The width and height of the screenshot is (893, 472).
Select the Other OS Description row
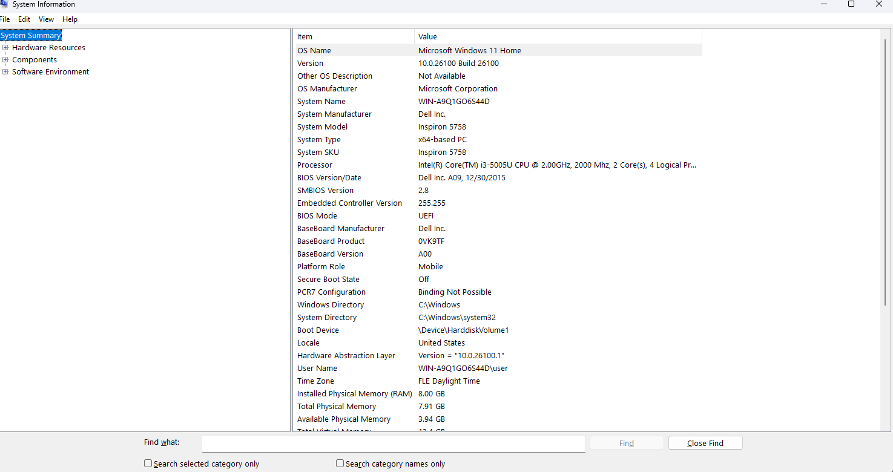(x=498, y=76)
